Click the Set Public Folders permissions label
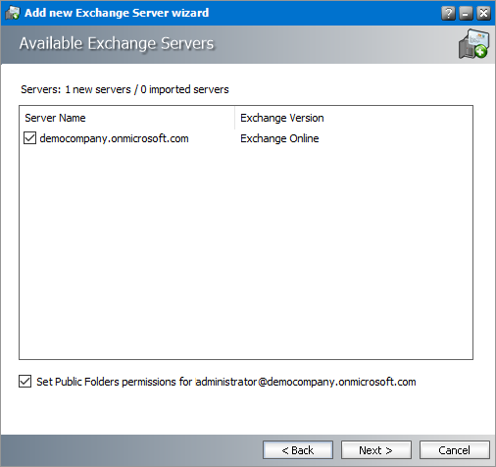Image resolution: width=496 pixels, height=467 pixels. [226, 382]
